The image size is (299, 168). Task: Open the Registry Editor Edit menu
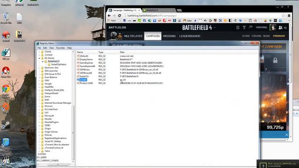tap(45, 48)
